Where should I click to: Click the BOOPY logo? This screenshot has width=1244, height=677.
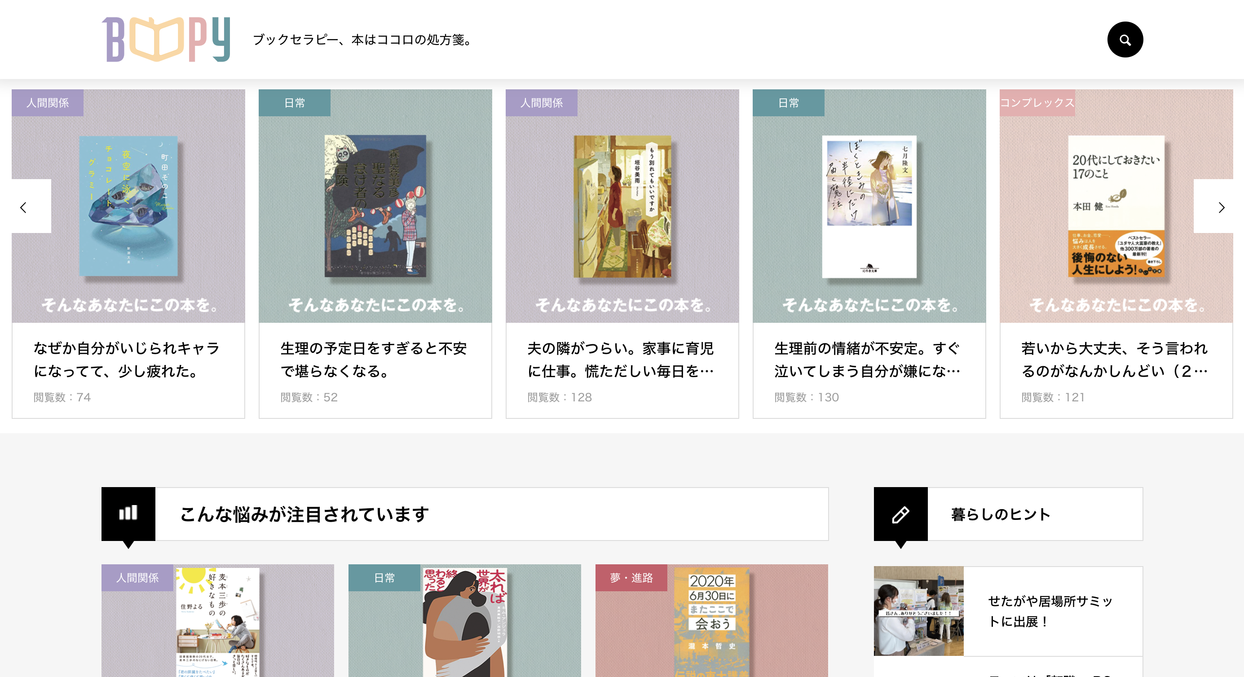tap(166, 40)
